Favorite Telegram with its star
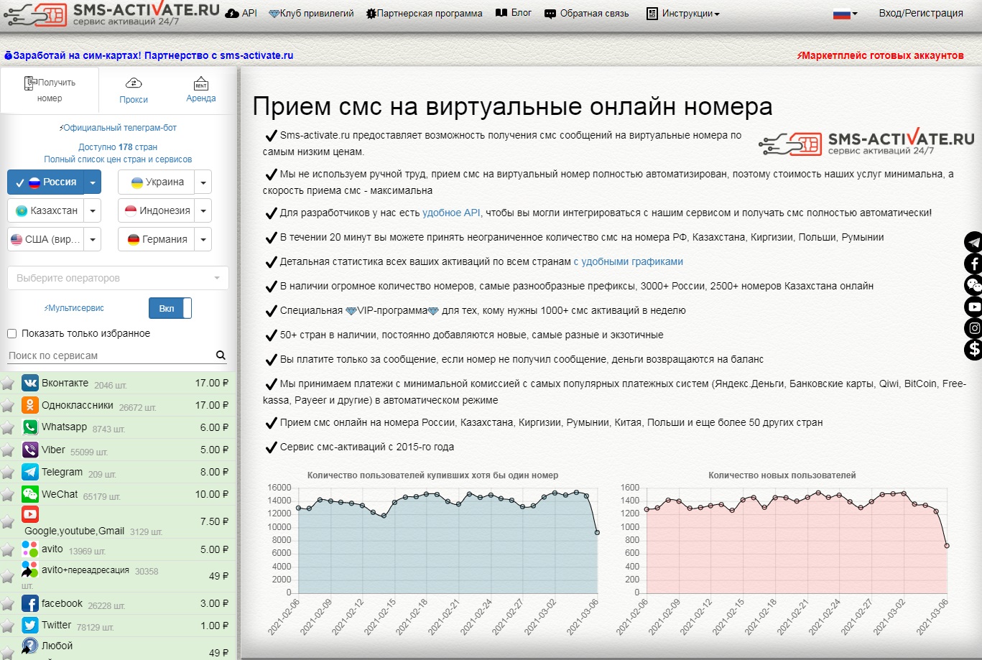This screenshot has height=660, width=982. (x=8, y=473)
